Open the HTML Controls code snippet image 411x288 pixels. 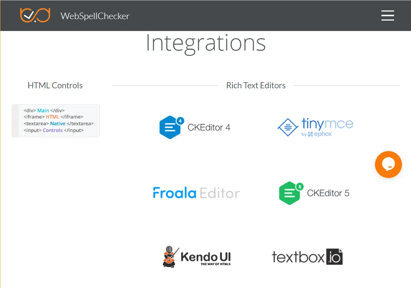[56, 120]
